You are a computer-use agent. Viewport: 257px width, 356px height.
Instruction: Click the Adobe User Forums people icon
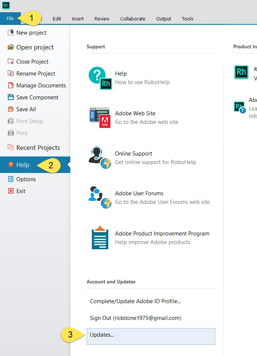click(100, 197)
